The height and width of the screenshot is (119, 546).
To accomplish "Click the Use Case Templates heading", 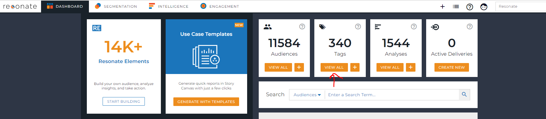I will (206, 34).
